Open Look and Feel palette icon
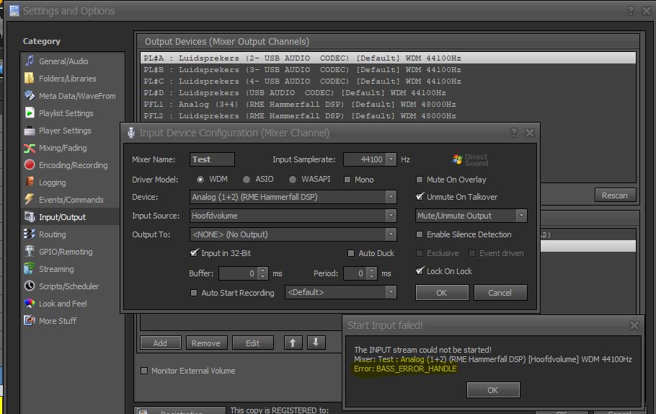 pos(30,304)
